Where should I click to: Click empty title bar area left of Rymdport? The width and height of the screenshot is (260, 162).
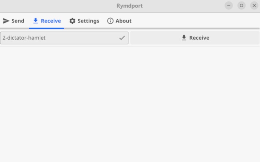pyautogui.click(x=55, y=6)
